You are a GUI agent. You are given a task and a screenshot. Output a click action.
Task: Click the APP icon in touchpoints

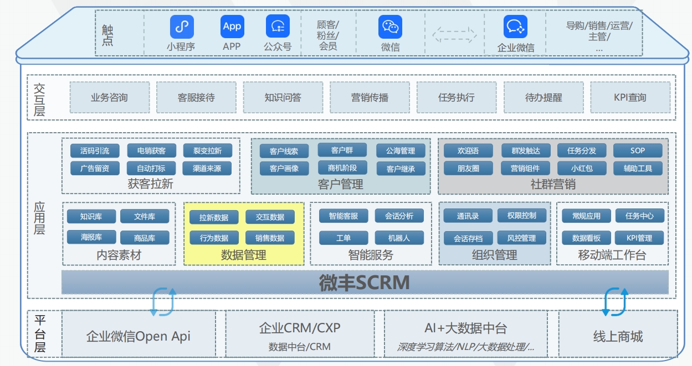[x=232, y=27]
